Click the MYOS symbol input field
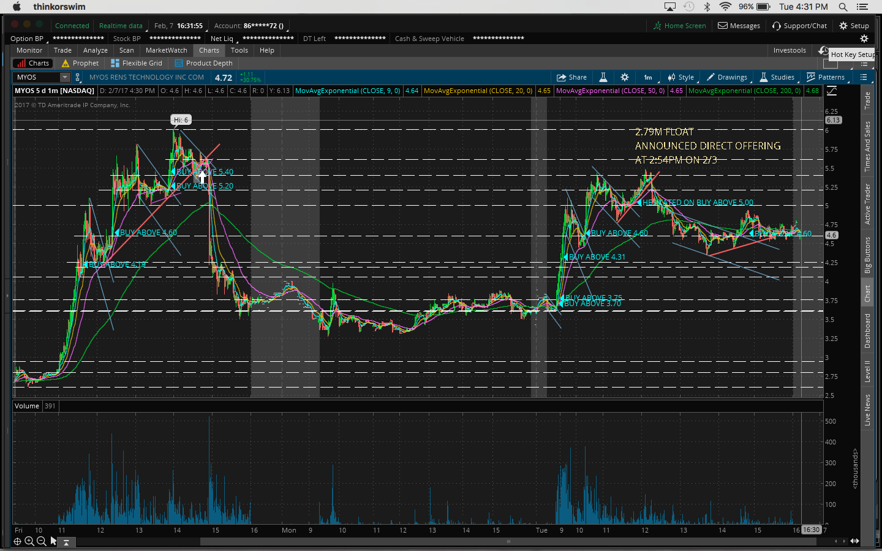Screen dimensions: 882x551 coord(36,77)
